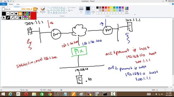Image resolution: width=174 pixels, height=97 pixels.
Task: Pick the blue swatch in Epic Pen palette
Action: coord(29,13)
